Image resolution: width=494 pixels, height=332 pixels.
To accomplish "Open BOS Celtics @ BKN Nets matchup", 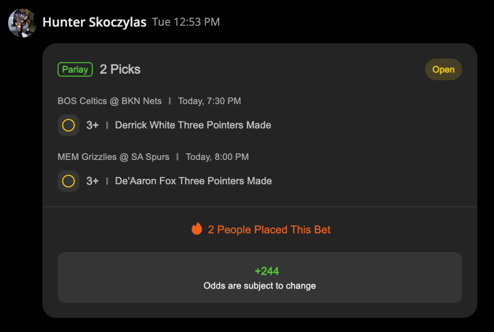I will coord(109,101).
